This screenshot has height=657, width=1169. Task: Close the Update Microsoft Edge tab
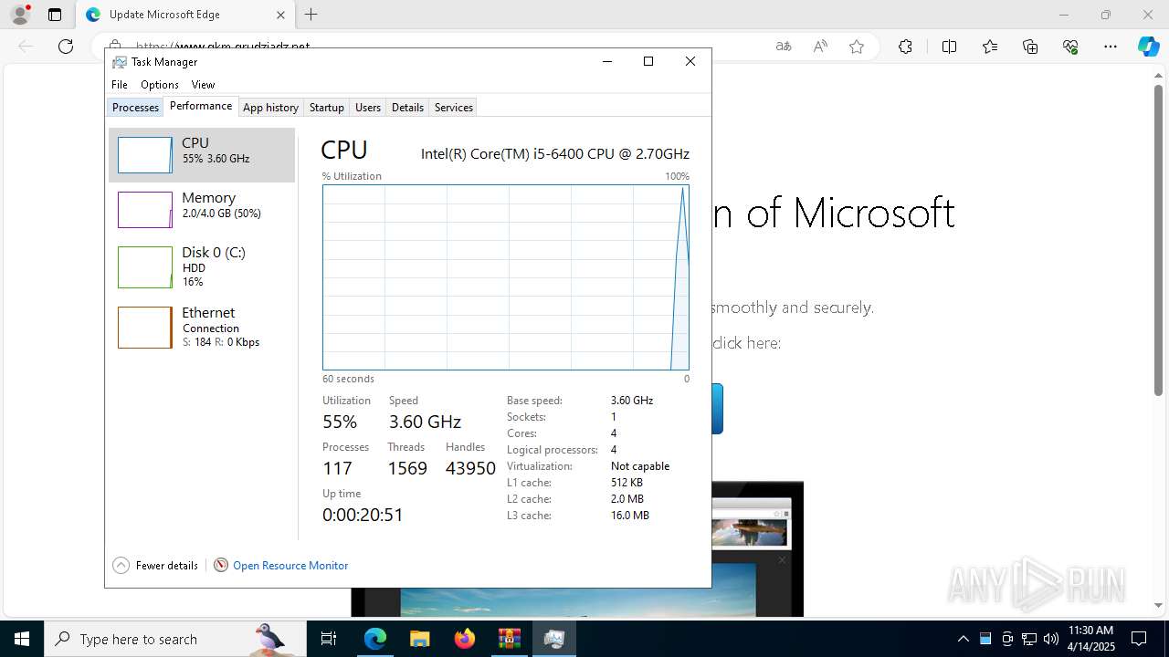[281, 15]
